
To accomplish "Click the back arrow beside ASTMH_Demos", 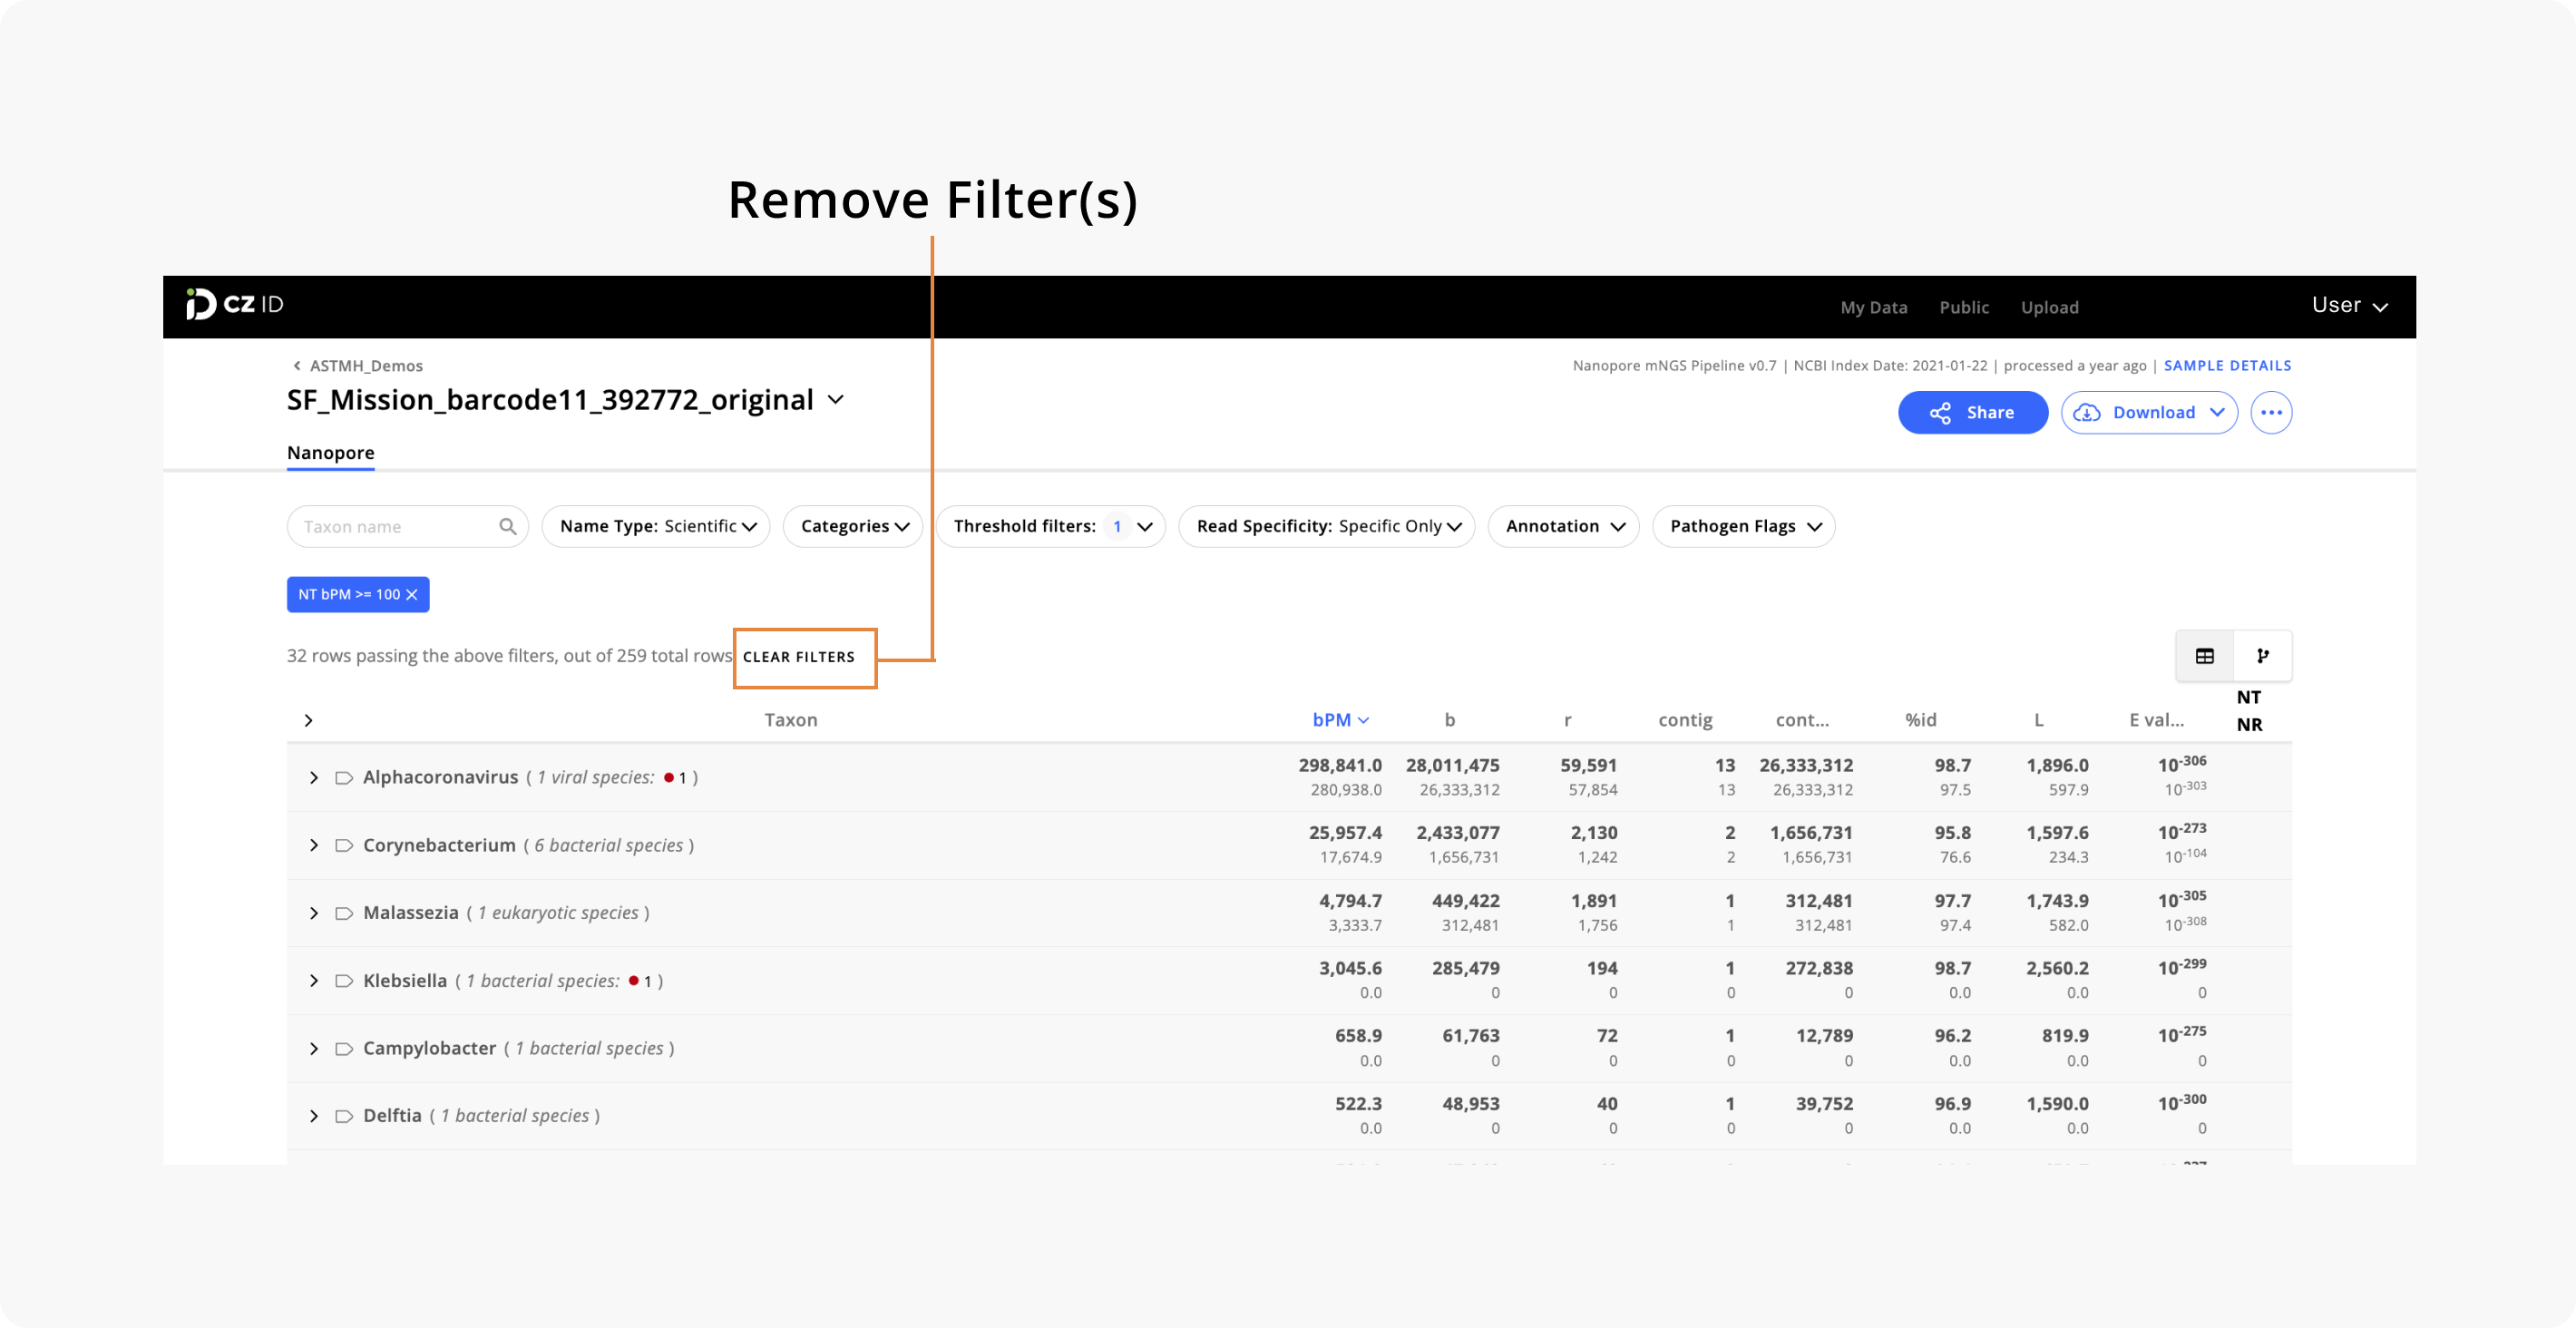I will pos(297,366).
